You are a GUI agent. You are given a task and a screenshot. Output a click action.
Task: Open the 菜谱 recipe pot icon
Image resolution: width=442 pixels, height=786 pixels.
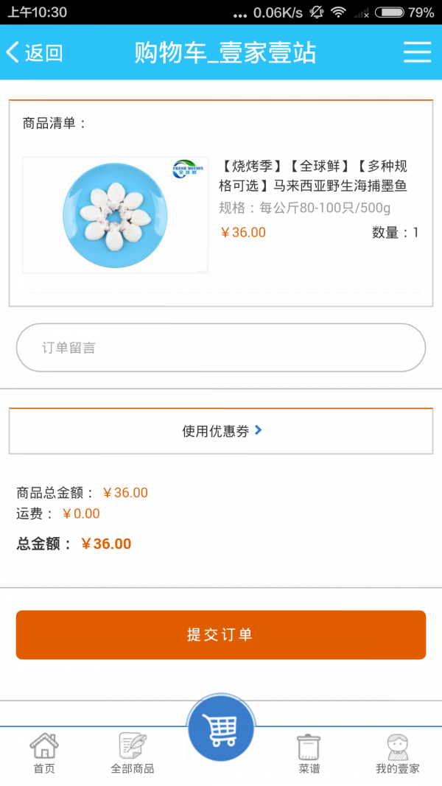pyautogui.click(x=309, y=745)
